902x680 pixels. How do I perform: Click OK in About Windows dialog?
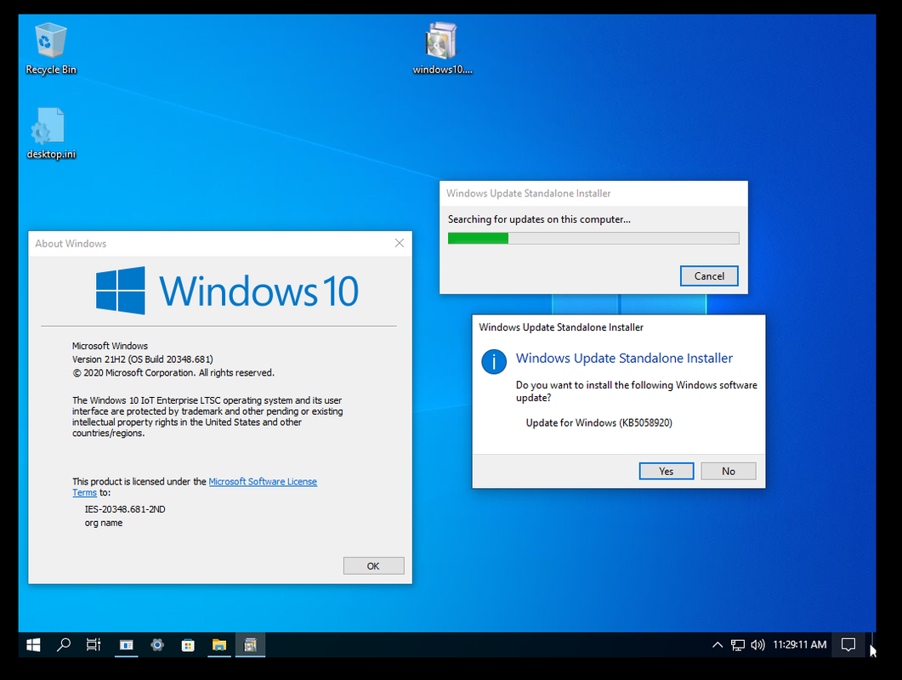pyautogui.click(x=373, y=566)
